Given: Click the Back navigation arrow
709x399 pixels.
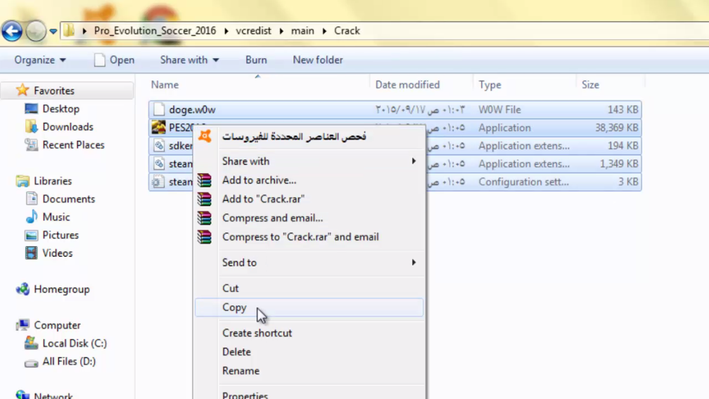Looking at the screenshot, I should click(12, 31).
